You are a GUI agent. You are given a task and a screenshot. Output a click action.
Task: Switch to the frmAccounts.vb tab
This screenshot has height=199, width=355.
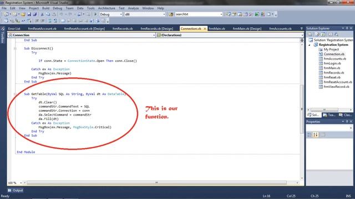(x=280, y=29)
